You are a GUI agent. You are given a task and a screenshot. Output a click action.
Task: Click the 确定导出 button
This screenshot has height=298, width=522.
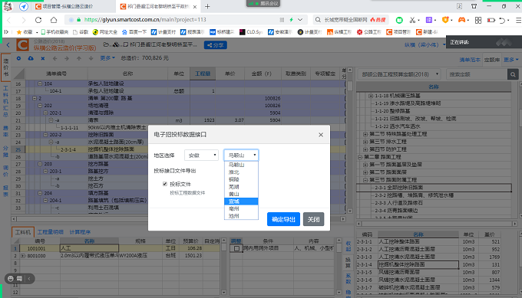[x=283, y=219]
